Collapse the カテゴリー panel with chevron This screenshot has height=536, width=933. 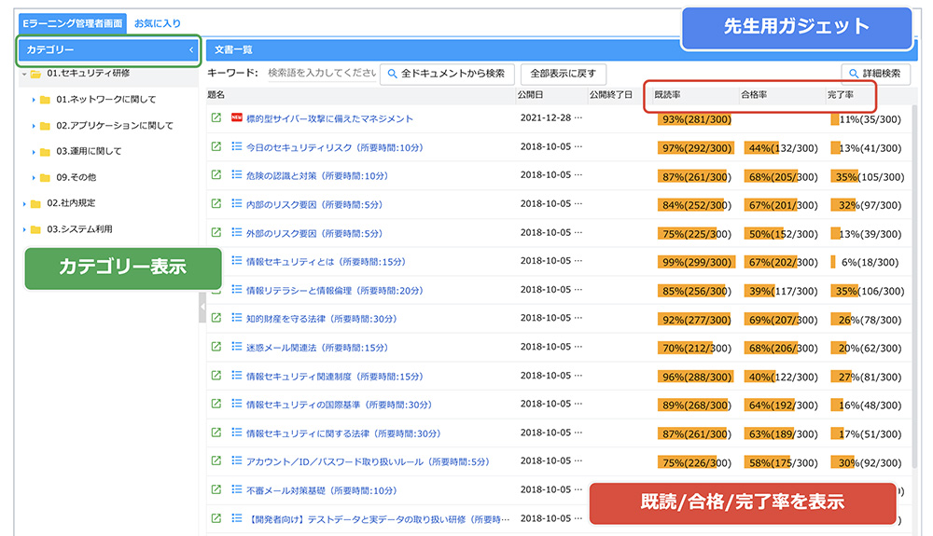click(x=191, y=50)
